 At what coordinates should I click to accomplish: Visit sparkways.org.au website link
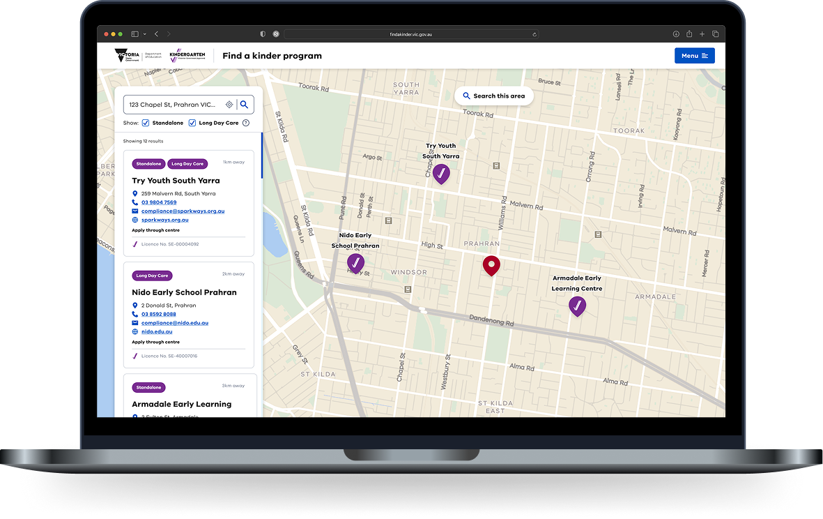(165, 220)
